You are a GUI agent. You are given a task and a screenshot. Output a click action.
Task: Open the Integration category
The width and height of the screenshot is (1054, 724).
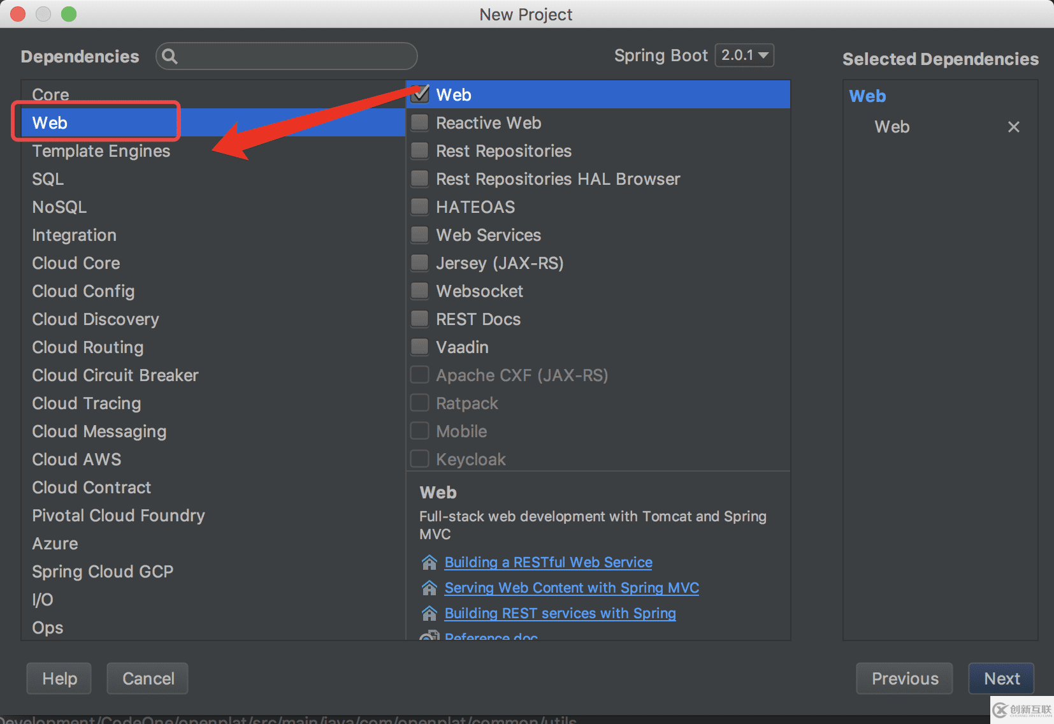213,235
